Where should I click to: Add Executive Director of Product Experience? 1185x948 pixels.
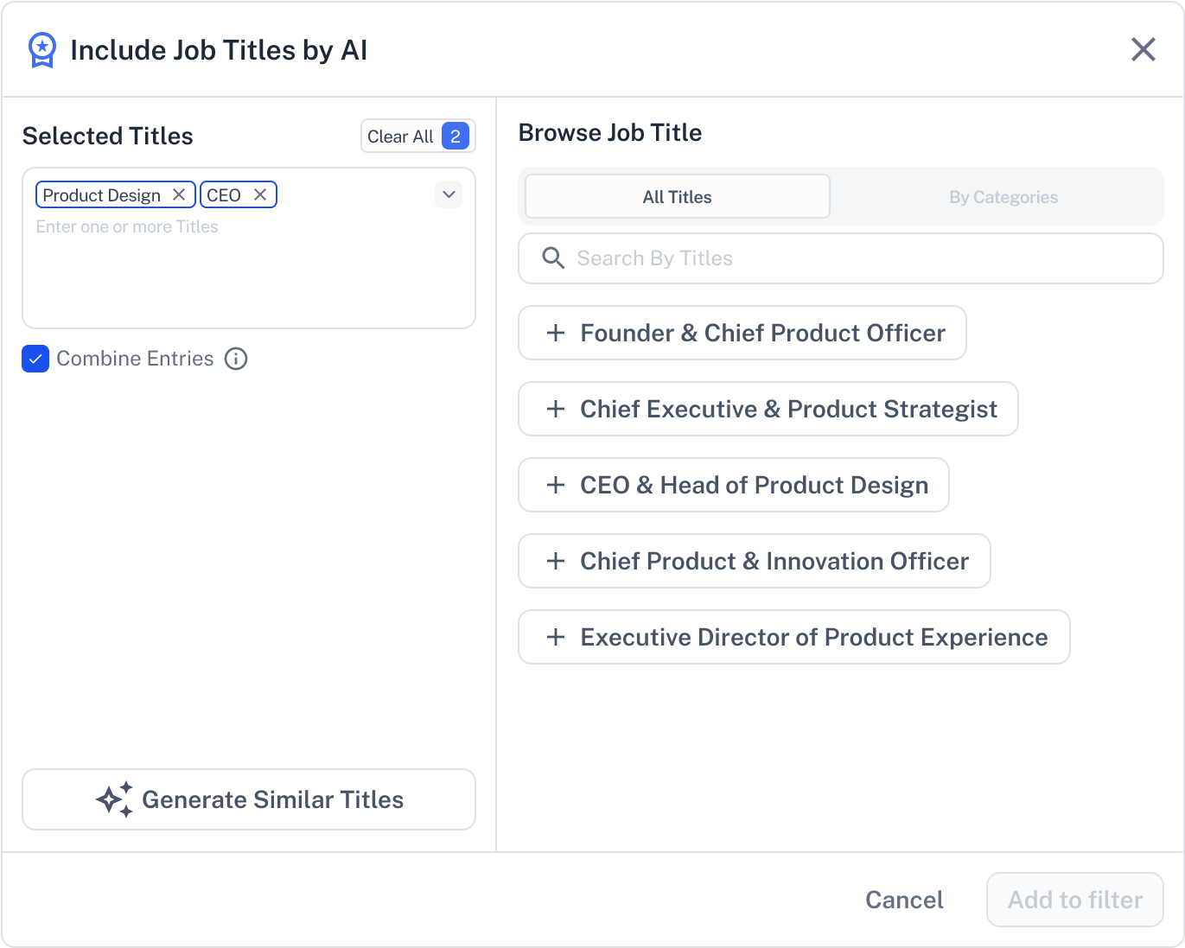click(x=794, y=637)
